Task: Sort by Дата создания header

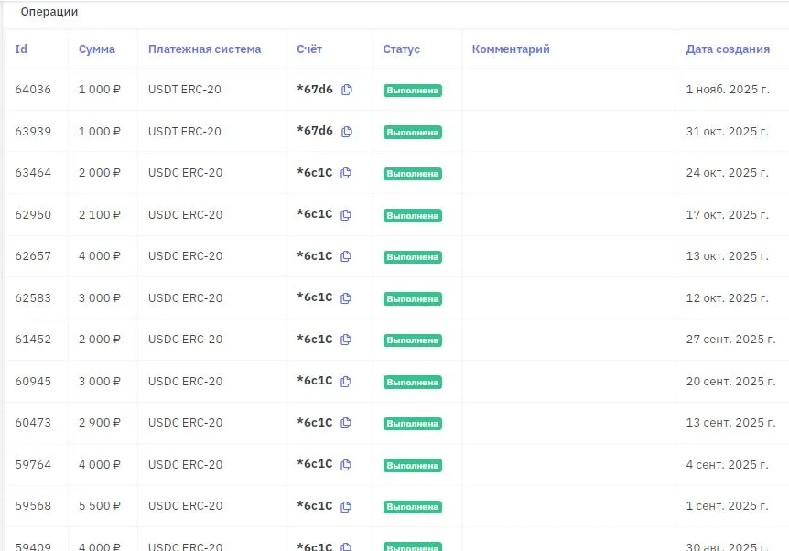Action: click(x=728, y=49)
